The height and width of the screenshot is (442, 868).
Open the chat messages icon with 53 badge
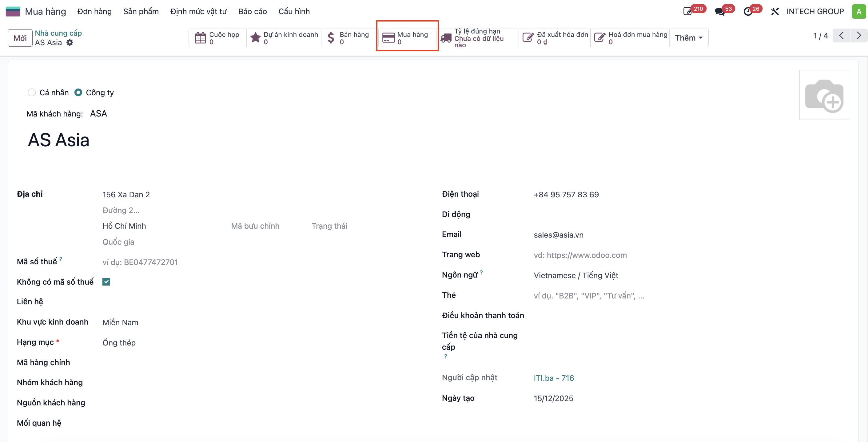click(719, 11)
